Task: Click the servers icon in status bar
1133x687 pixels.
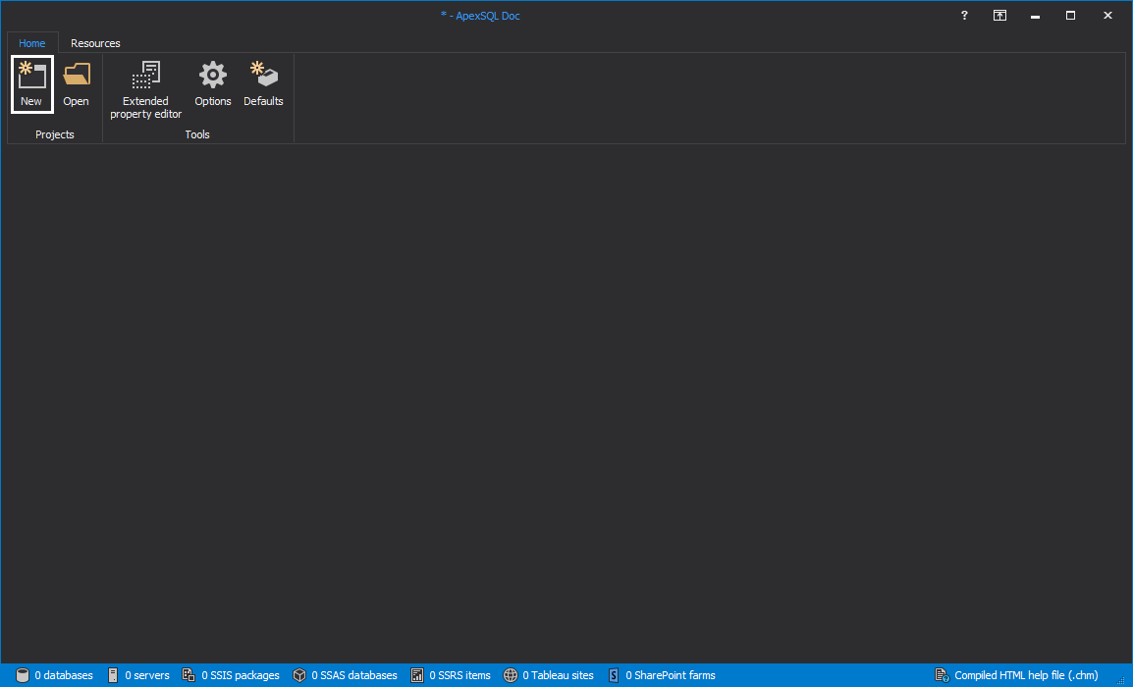Action: pos(112,675)
